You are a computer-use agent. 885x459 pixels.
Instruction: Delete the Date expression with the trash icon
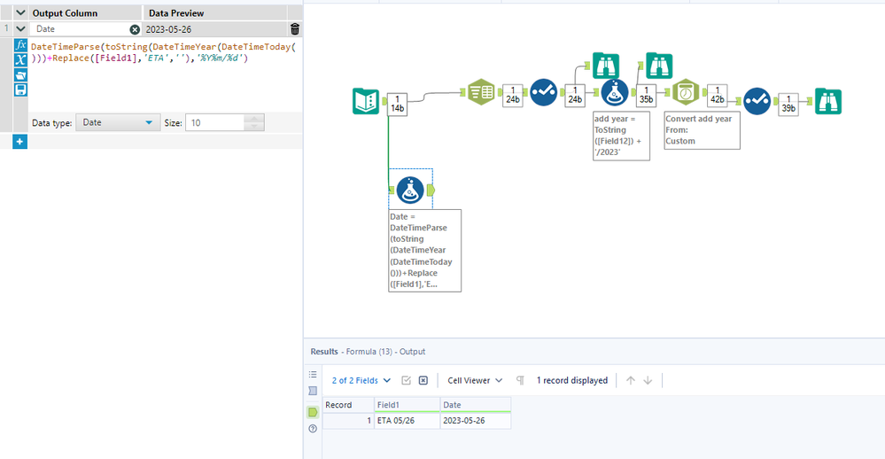295,29
